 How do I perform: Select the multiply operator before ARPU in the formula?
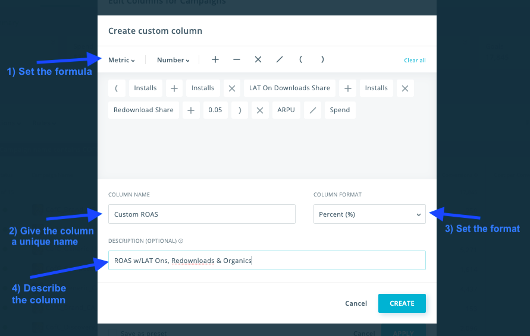click(x=259, y=110)
